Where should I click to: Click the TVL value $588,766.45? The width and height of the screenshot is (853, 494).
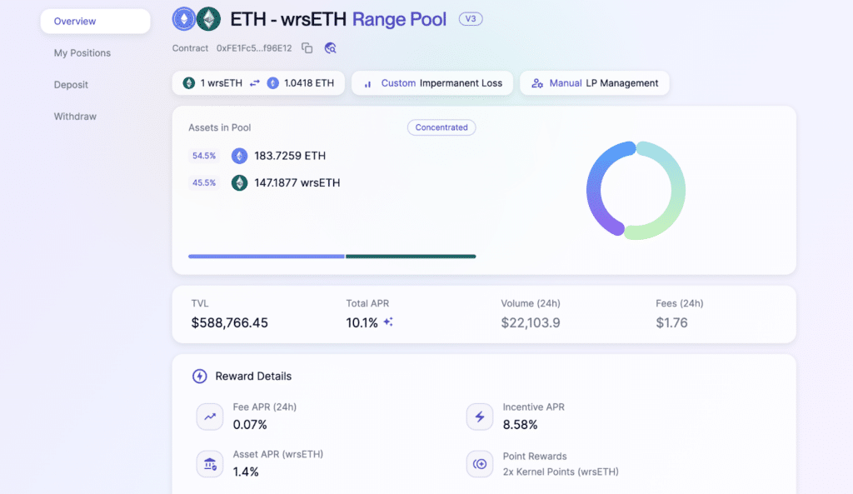coord(230,322)
